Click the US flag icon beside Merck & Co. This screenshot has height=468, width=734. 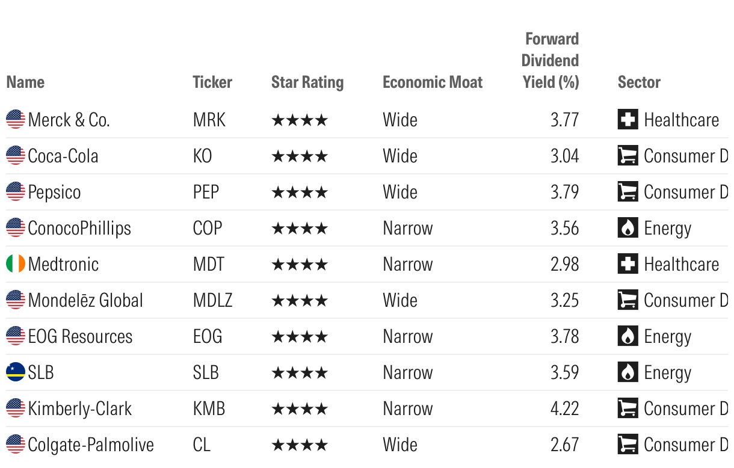(x=16, y=120)
